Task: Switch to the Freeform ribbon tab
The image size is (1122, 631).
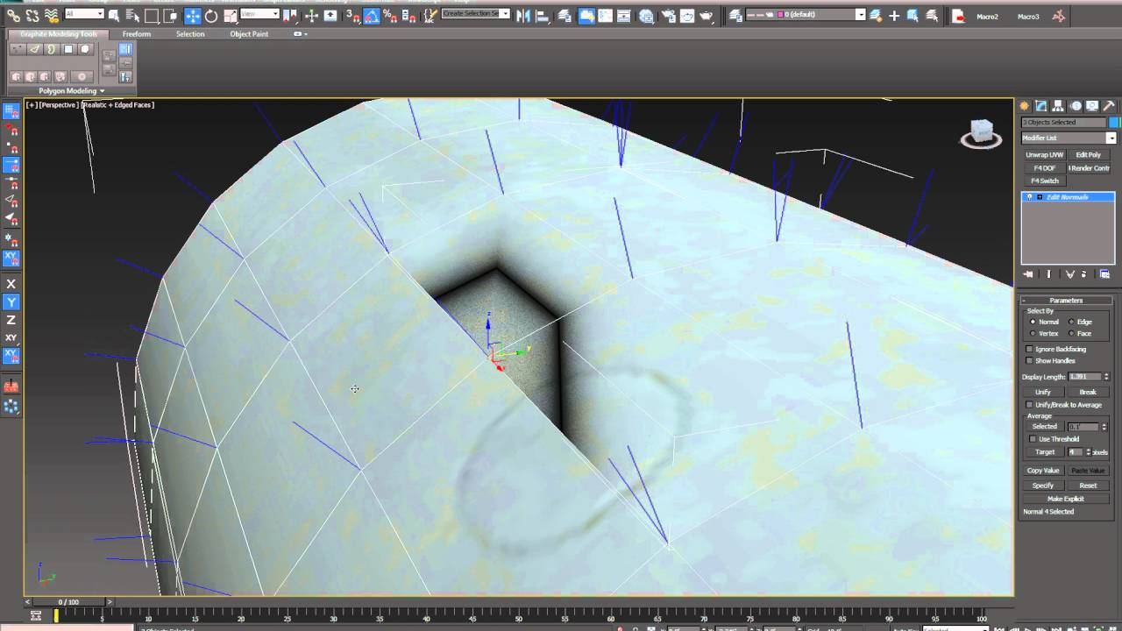Action: [x=136, y=34]
